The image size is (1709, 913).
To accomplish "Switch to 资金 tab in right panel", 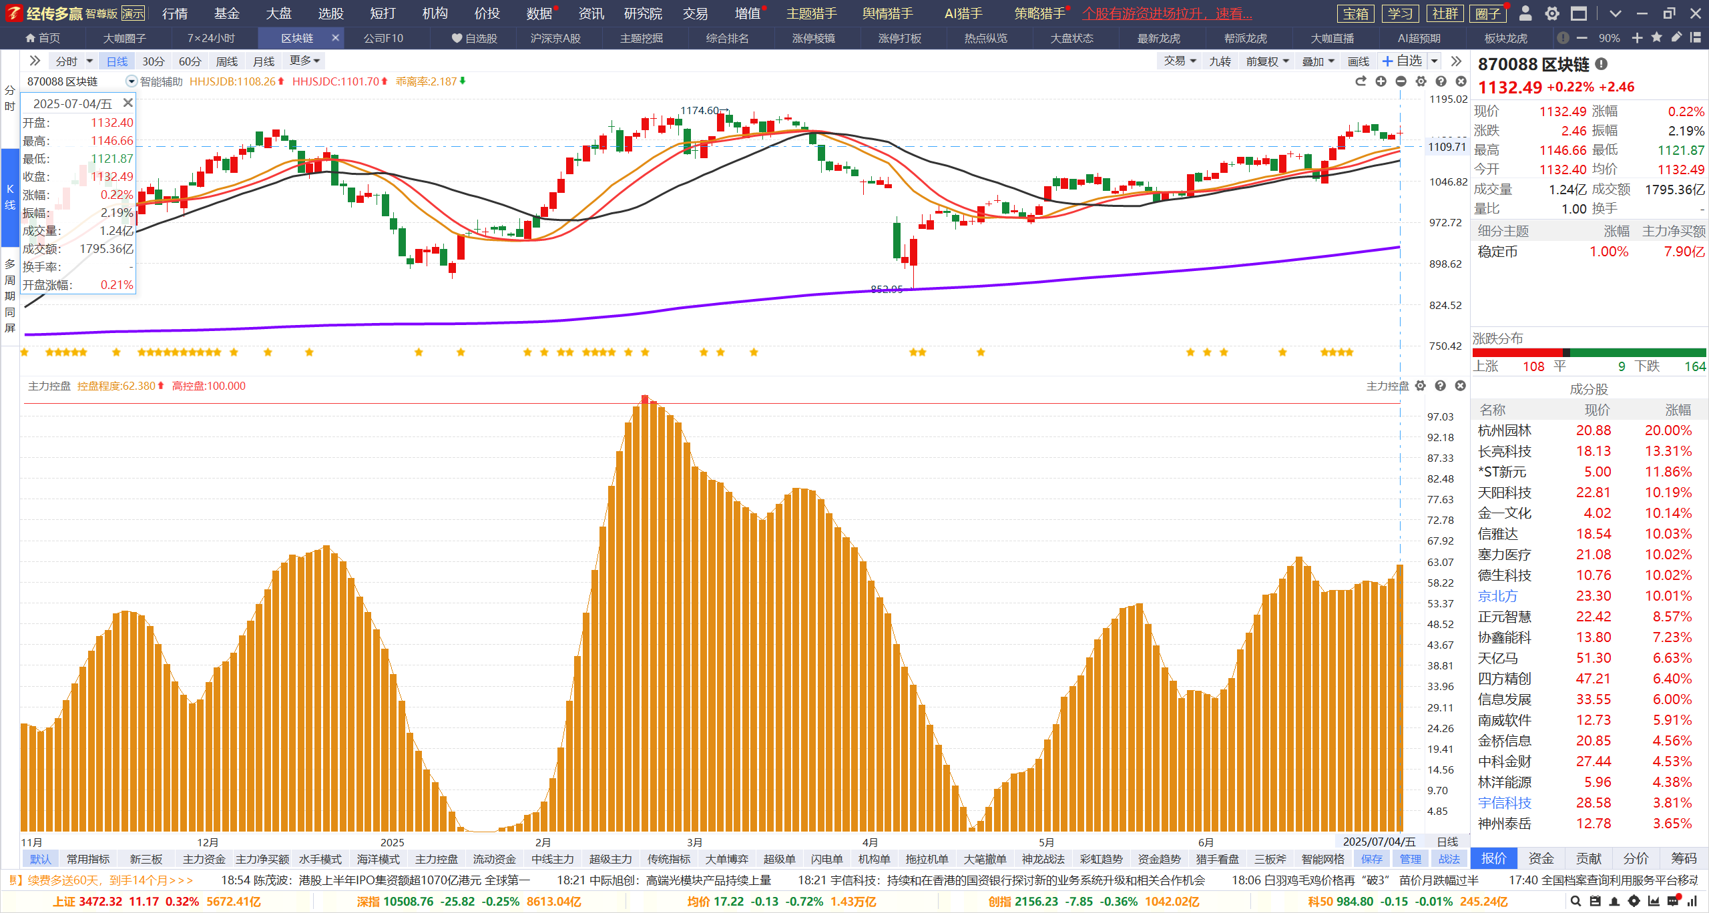I will tap(1541, 858).
